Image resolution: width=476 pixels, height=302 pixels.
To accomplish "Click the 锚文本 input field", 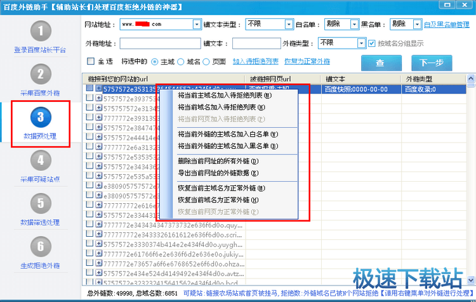I will click(x=256, y=43).
